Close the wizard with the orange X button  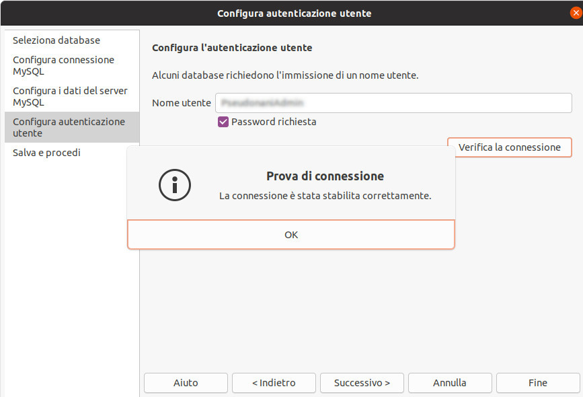(x=575, y=13)
